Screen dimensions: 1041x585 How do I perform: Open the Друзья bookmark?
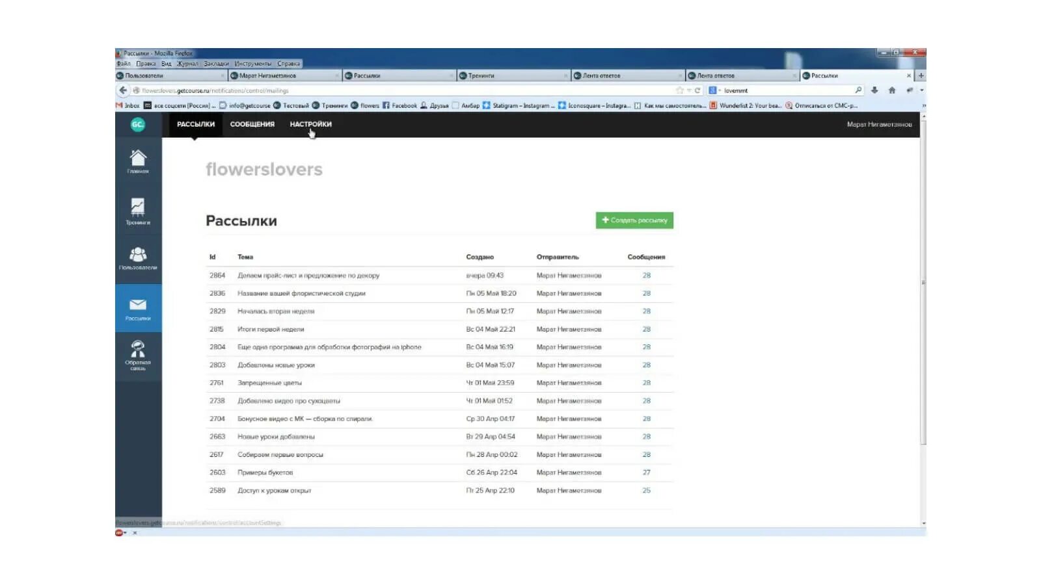[434, 105]
